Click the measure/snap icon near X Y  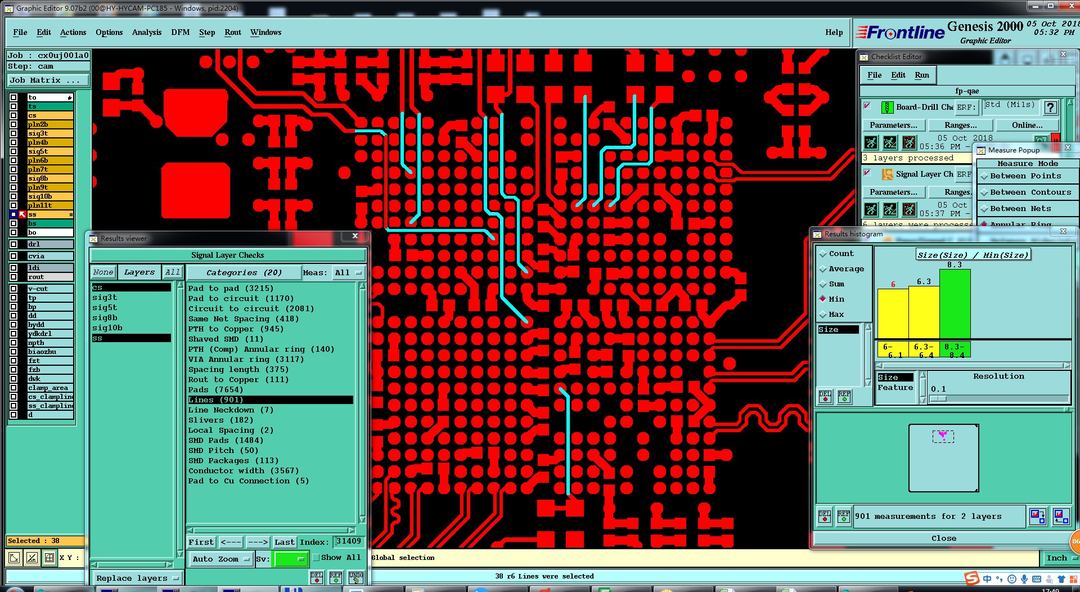click(32, 558)
